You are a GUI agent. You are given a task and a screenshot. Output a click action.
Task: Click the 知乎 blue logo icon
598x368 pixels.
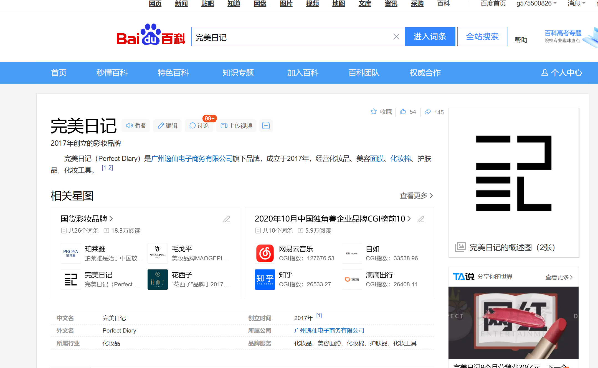[x=265, y=279]
